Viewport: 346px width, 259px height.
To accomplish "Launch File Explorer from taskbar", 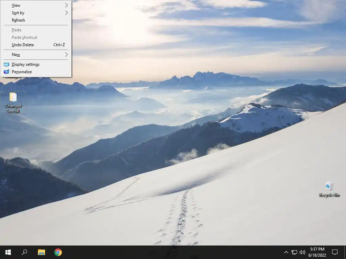I will click(41, 252).
